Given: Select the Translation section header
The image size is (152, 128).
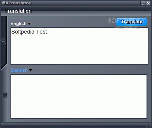Looking at the screenshot, I should [x=18, y=11].
